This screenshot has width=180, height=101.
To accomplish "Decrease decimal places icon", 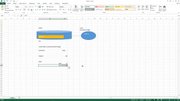I will 71,10.
